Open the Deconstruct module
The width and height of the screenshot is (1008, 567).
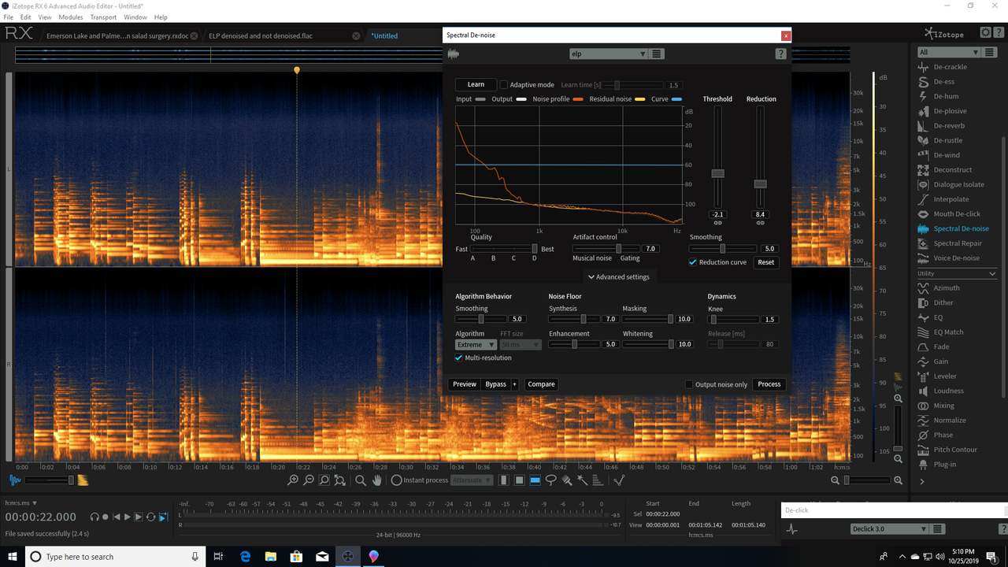(953, 169)
